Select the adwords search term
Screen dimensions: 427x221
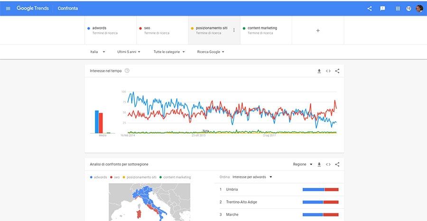[x=111, y=30]
